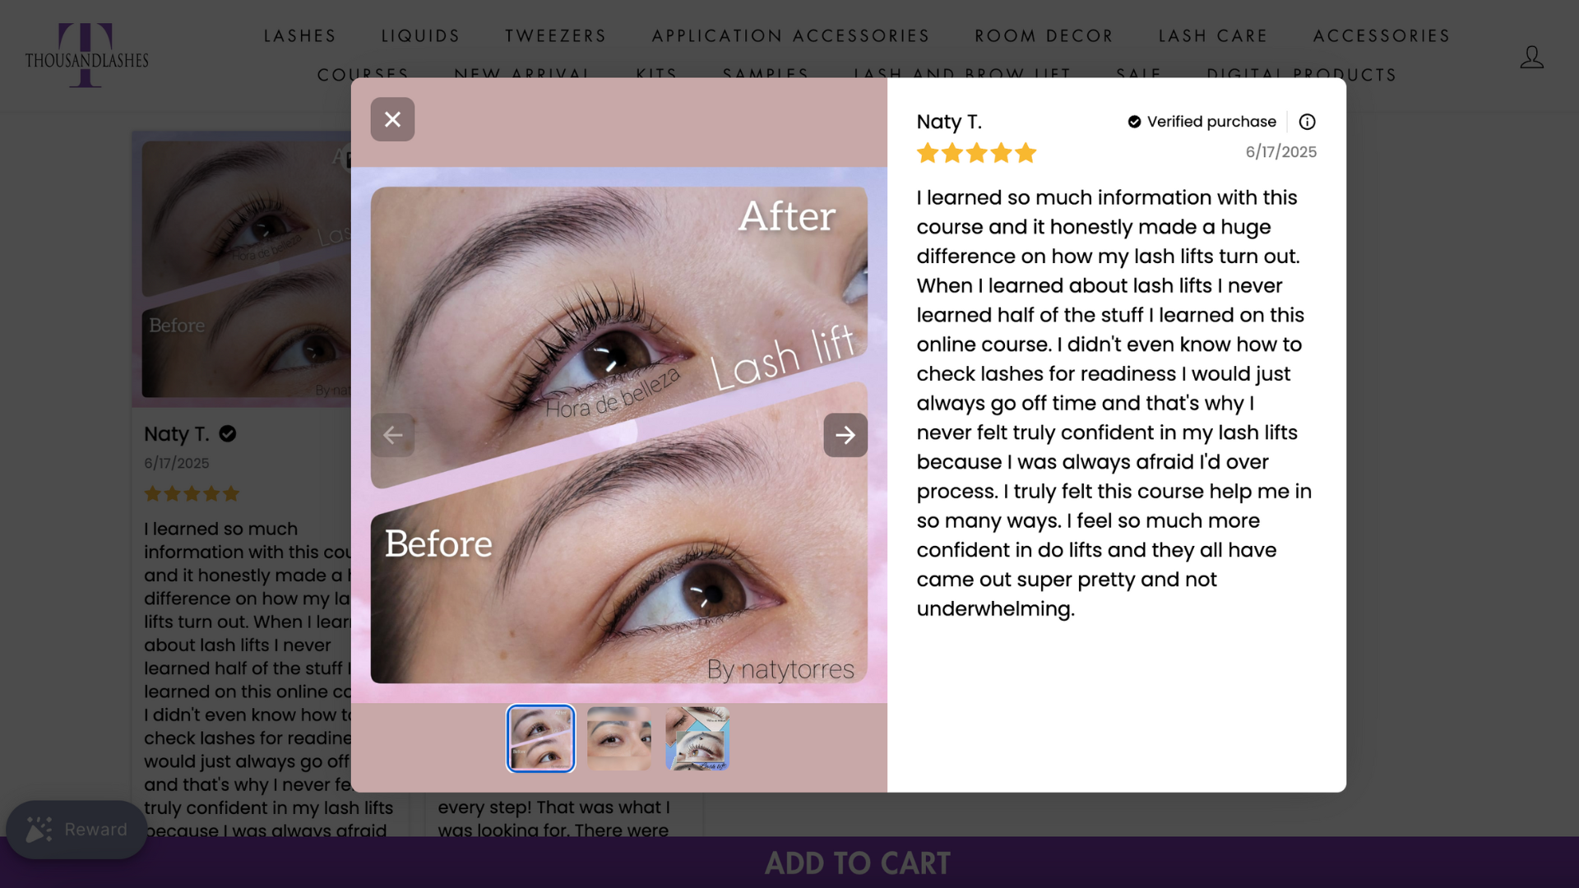The height and width of the screenshot is (888, 1579).
Task: Open the Accessories menu
Action: [x=1382, y=36]
